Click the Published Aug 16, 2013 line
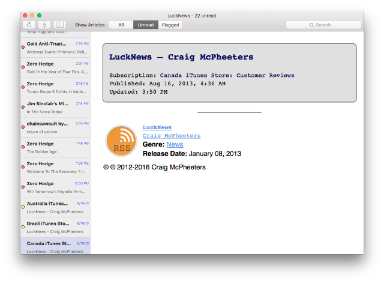 click(167, 84)
